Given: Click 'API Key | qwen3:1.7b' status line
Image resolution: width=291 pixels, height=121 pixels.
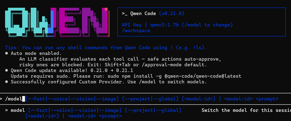Looking at the screenshot, I should tap(177, 25).
